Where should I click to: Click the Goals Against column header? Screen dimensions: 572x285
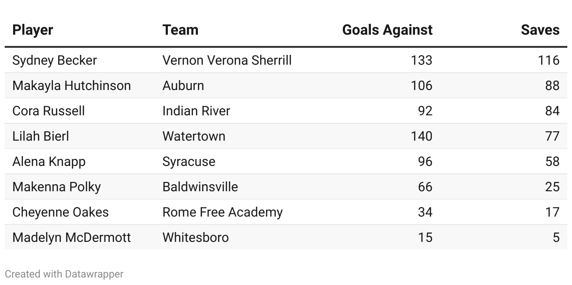pos(387,30)
